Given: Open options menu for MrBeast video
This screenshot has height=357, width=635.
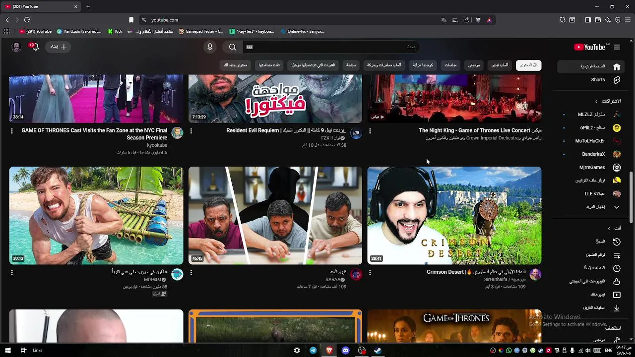Looking at the screenshot, I should click(x=12, y=272).
